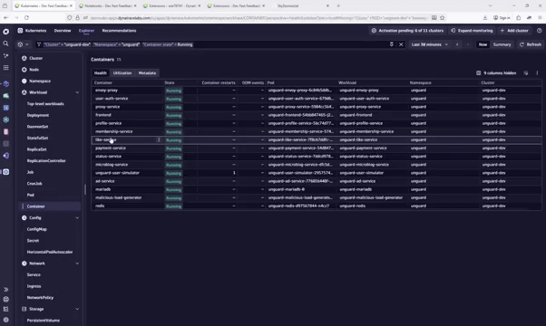The height and width of the screenshot is (326, 546).
Task: Open Top-level workloads in sidebar
Action: click(x=45, y=104)
